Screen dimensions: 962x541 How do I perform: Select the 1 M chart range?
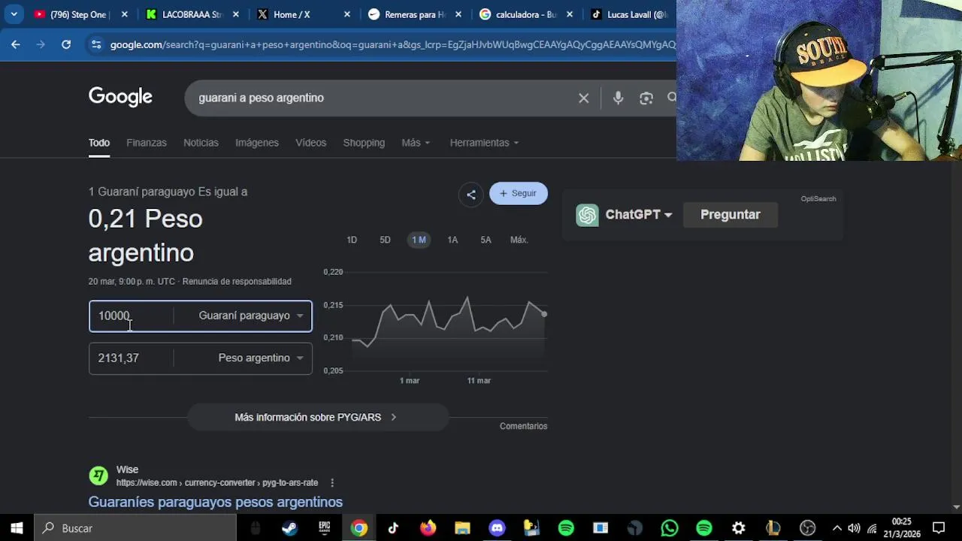(419, 240)
